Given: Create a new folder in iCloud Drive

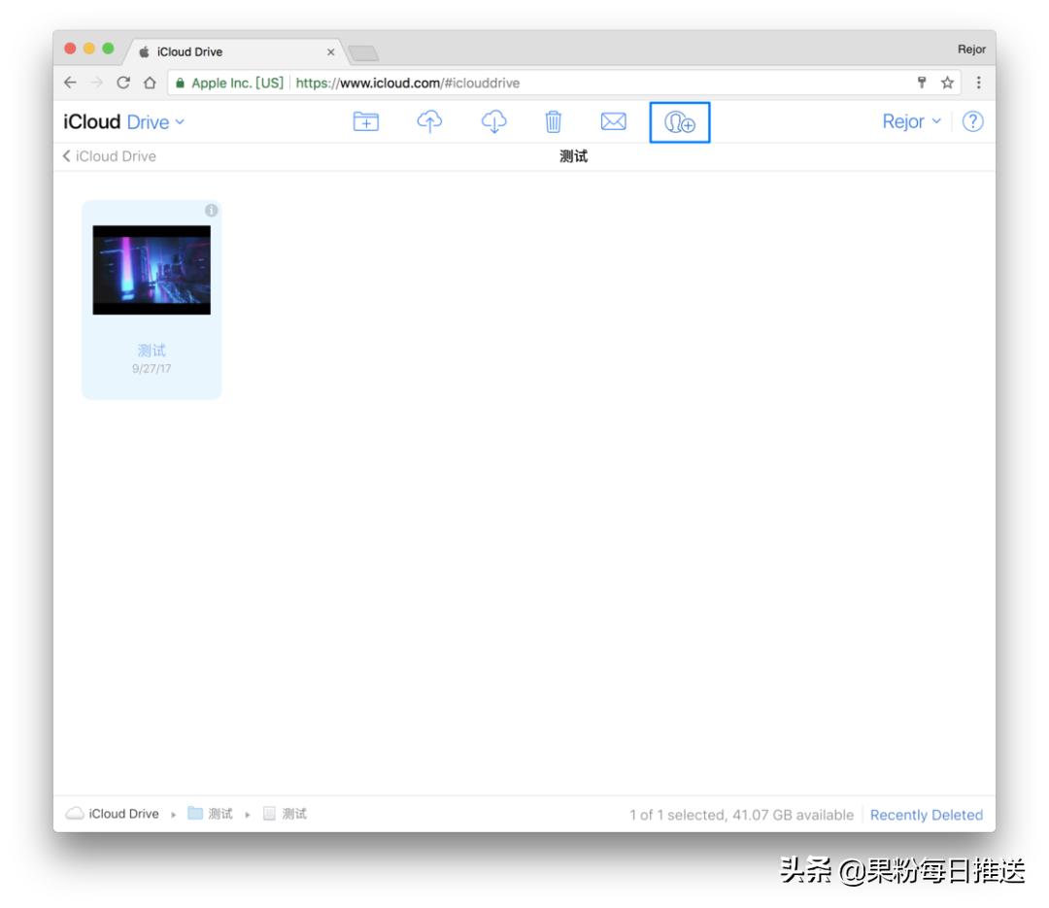Looking at the screenshot, I should [365, 121].
